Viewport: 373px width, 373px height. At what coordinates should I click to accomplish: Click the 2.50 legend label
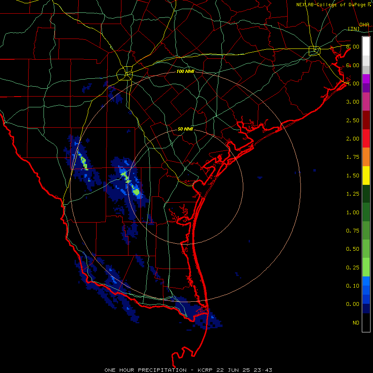tap(353, 120)
